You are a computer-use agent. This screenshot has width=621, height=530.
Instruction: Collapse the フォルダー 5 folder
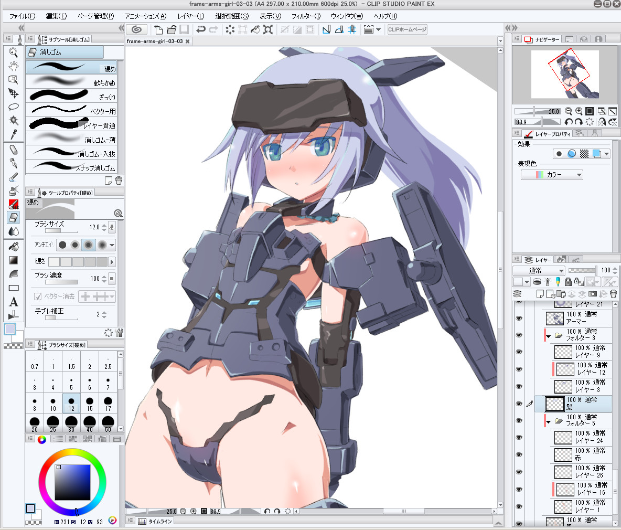(549, 422)
